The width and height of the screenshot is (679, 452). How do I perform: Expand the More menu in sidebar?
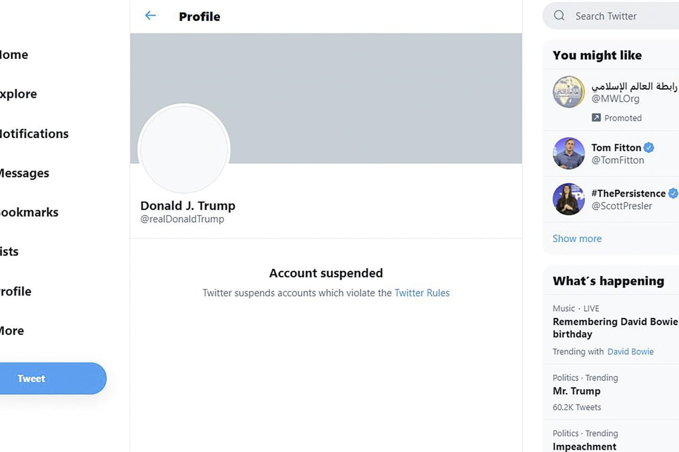pyautogui.click(x=12, y=331)
